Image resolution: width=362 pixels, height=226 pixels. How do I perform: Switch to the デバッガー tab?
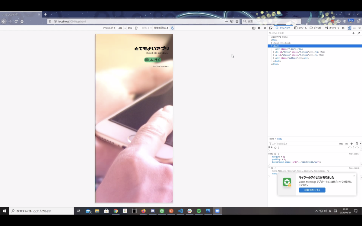click(316, 28)
